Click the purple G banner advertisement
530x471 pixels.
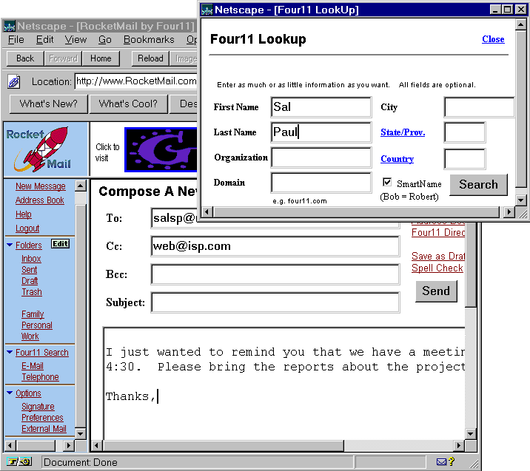tap(161, 149)
